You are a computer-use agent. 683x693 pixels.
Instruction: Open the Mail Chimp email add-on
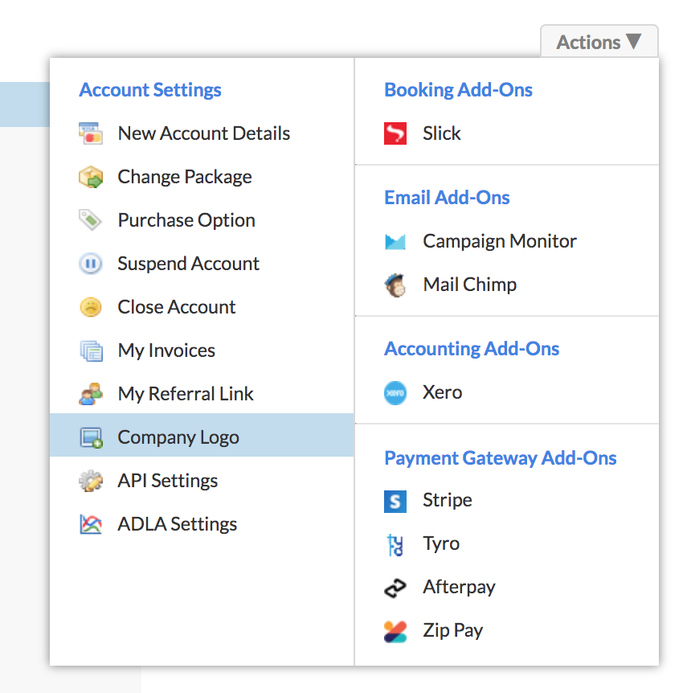(507, 285)
